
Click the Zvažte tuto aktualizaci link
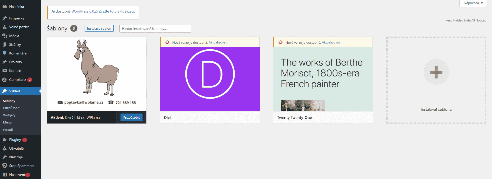tap(116, 12)
